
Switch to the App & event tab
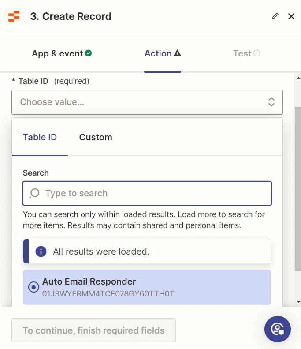pos(57,53)
